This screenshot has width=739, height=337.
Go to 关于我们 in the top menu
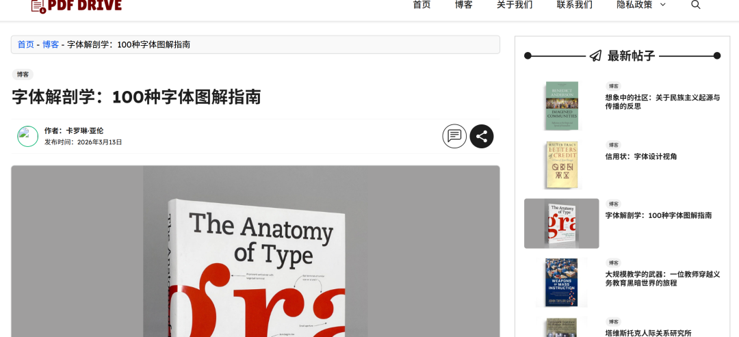515,5
